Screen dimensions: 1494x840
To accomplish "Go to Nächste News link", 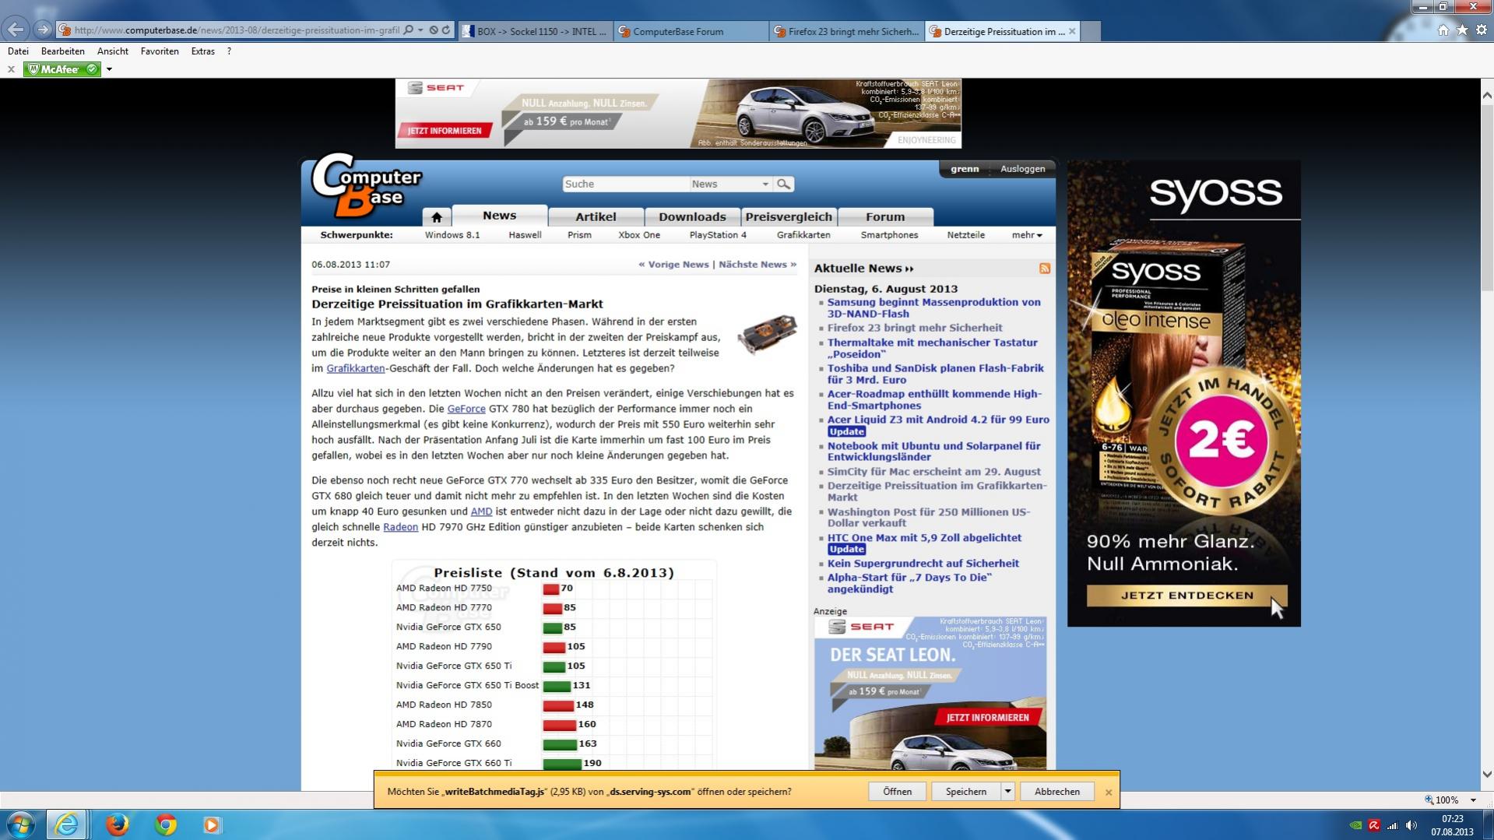I will 758,265.
